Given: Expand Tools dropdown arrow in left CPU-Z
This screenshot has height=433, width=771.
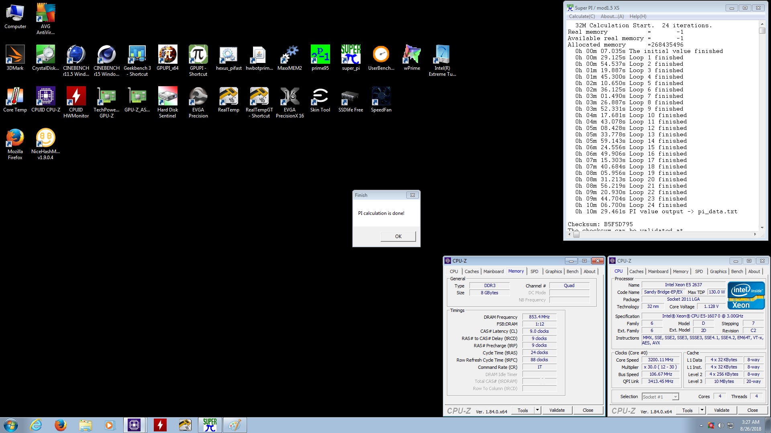Looking at the screenshot, I should point(537,410).
